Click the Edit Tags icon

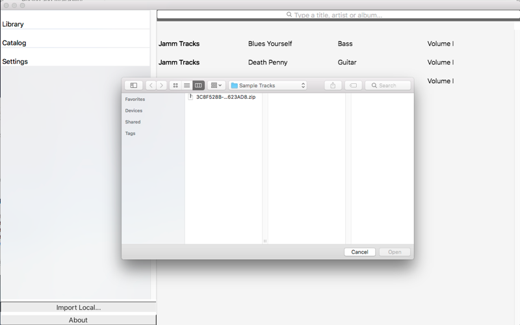coord(353,86)
